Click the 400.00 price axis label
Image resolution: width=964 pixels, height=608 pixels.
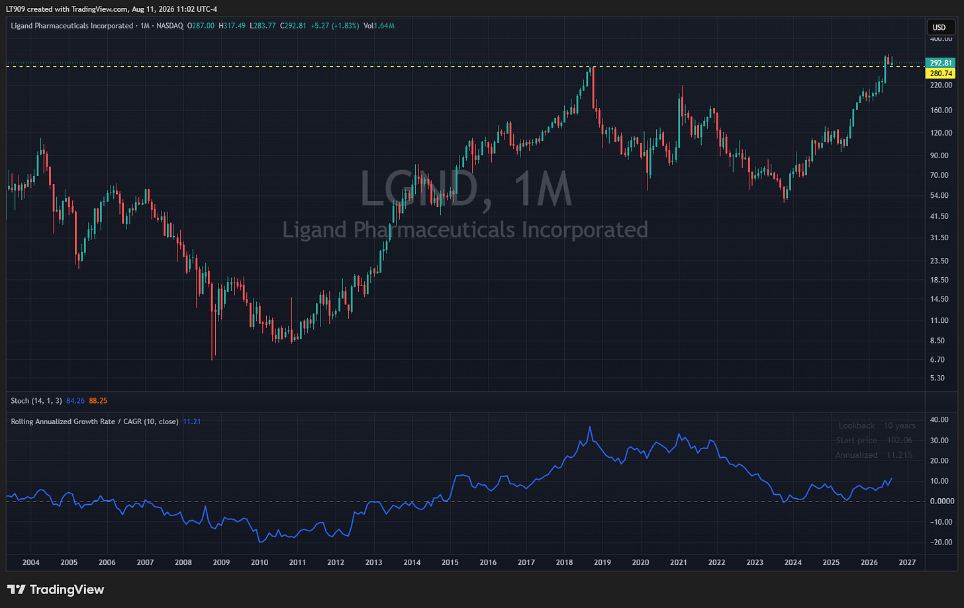pyautogui.click(x=941, y=39)
